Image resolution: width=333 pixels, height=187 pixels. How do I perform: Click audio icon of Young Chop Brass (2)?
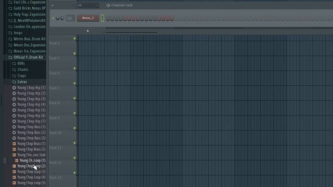14,149
